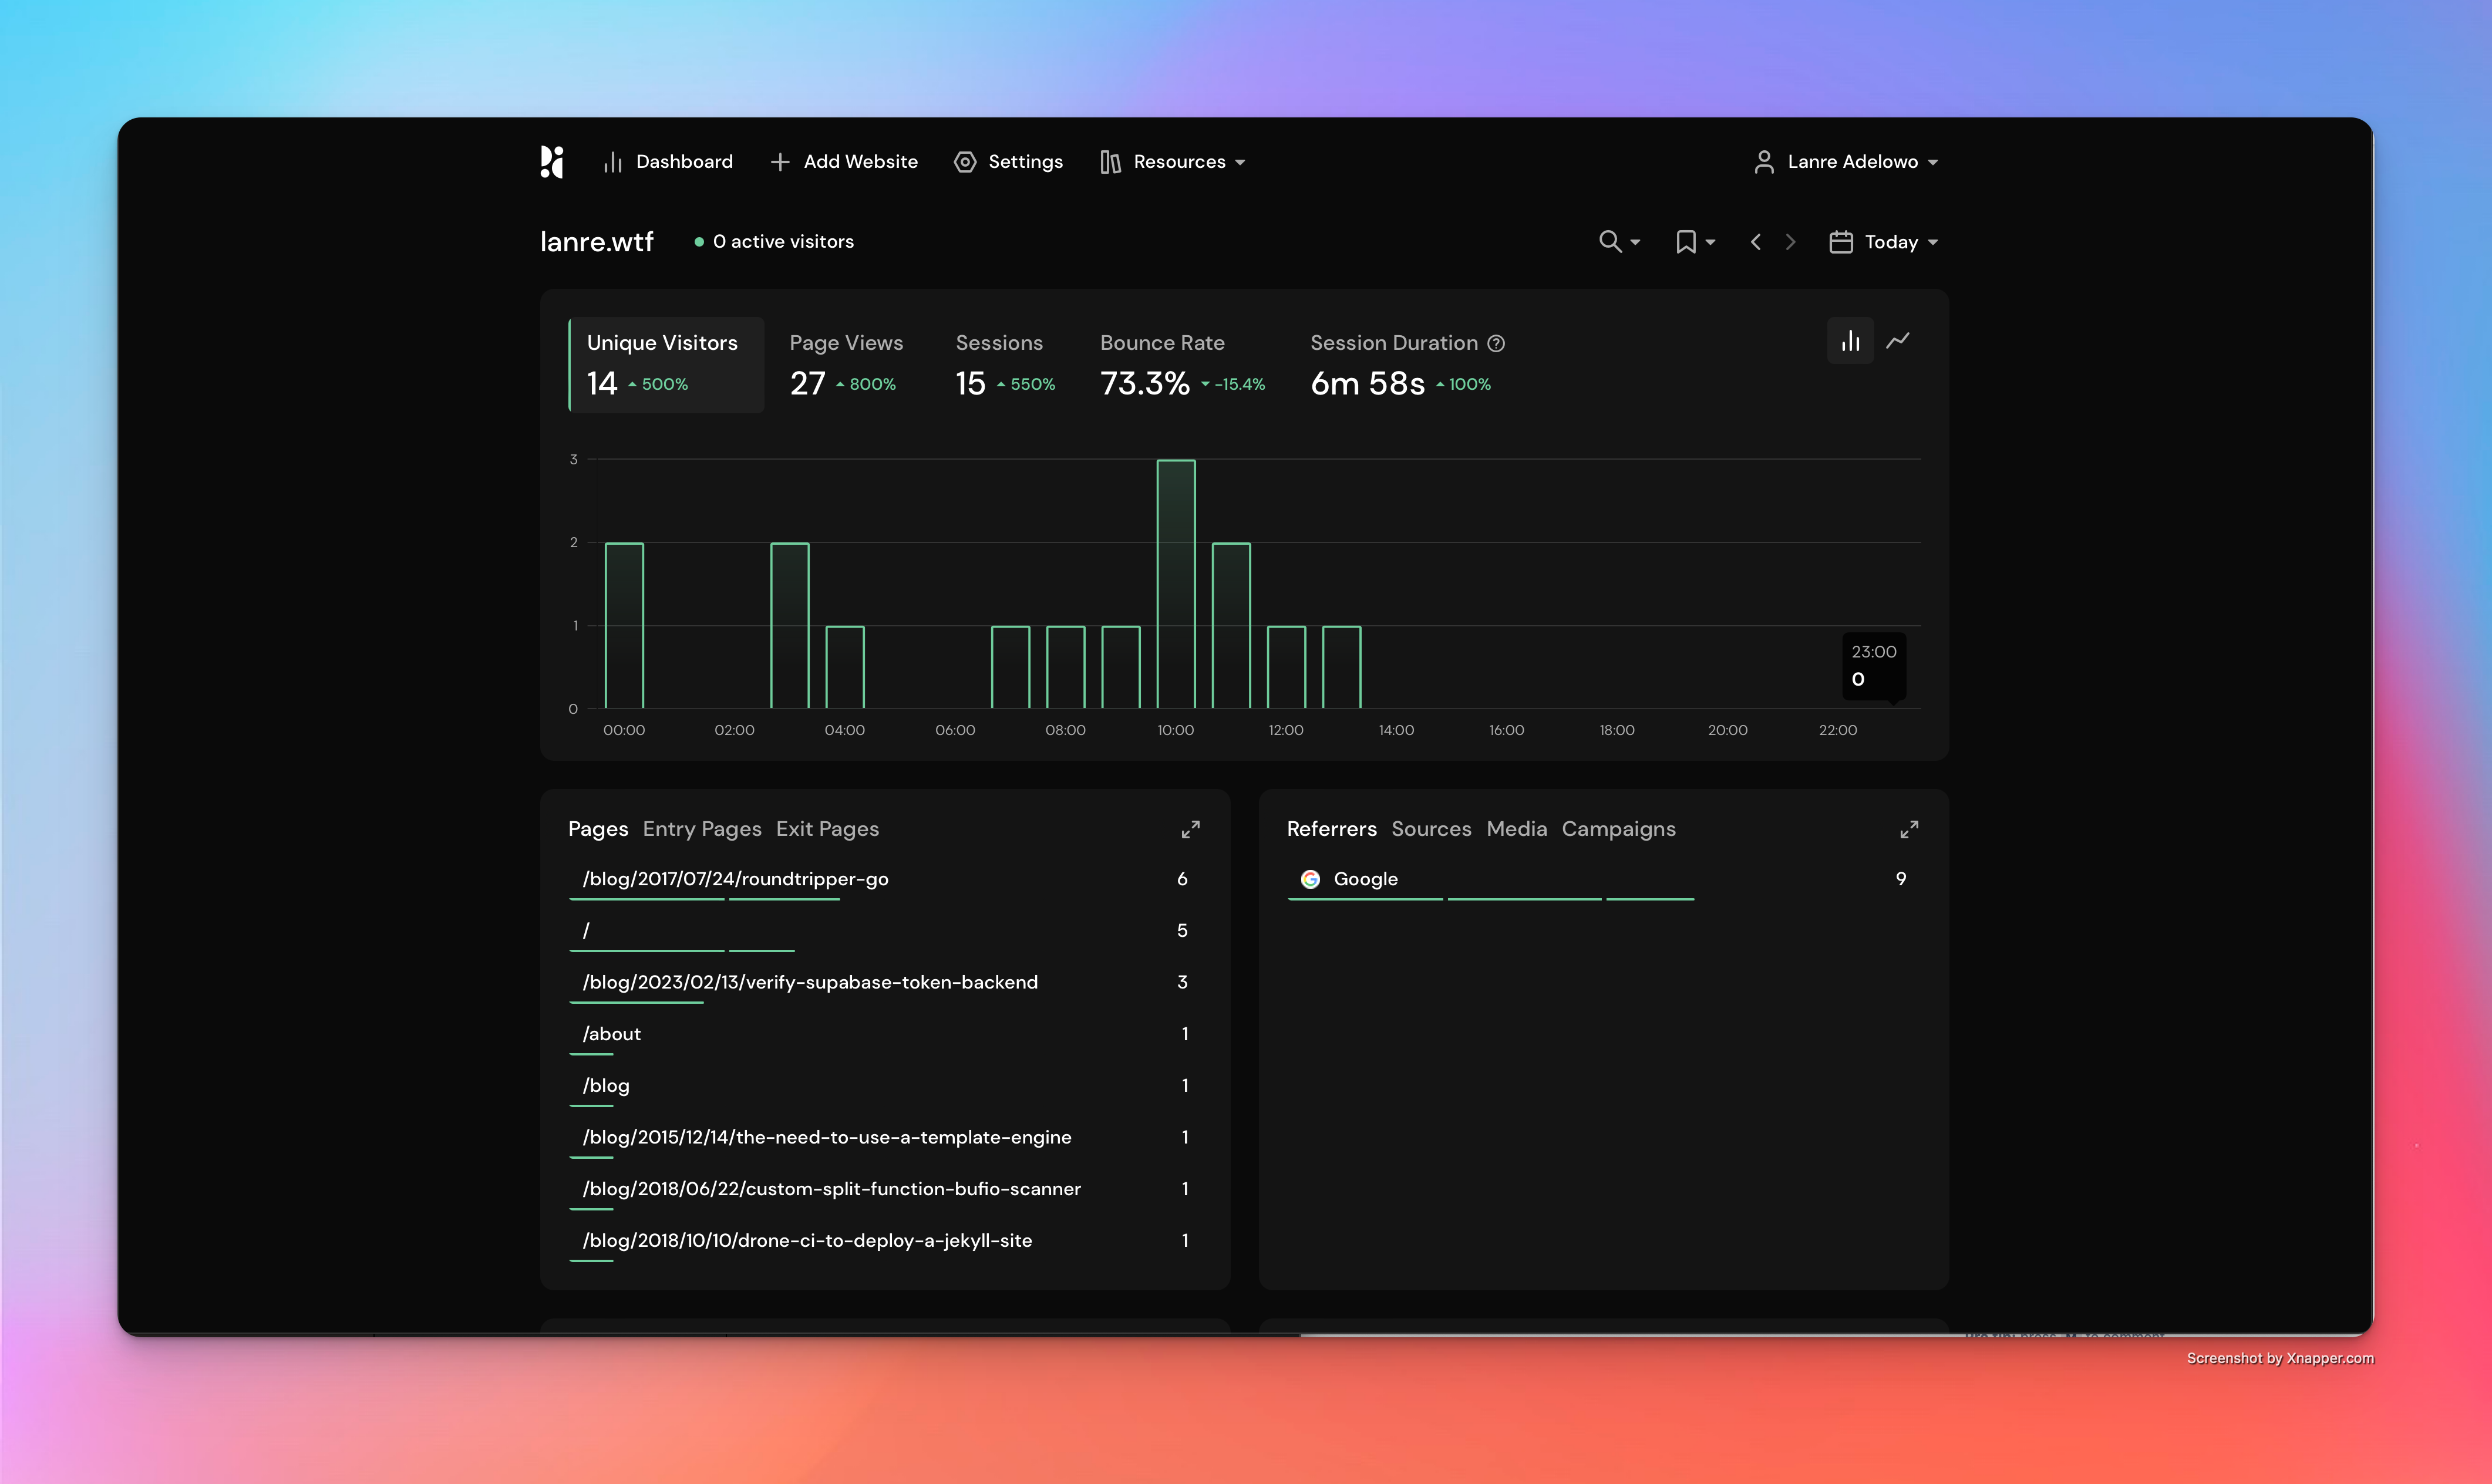Switch to the Campaigns tab

point(1618,829)
